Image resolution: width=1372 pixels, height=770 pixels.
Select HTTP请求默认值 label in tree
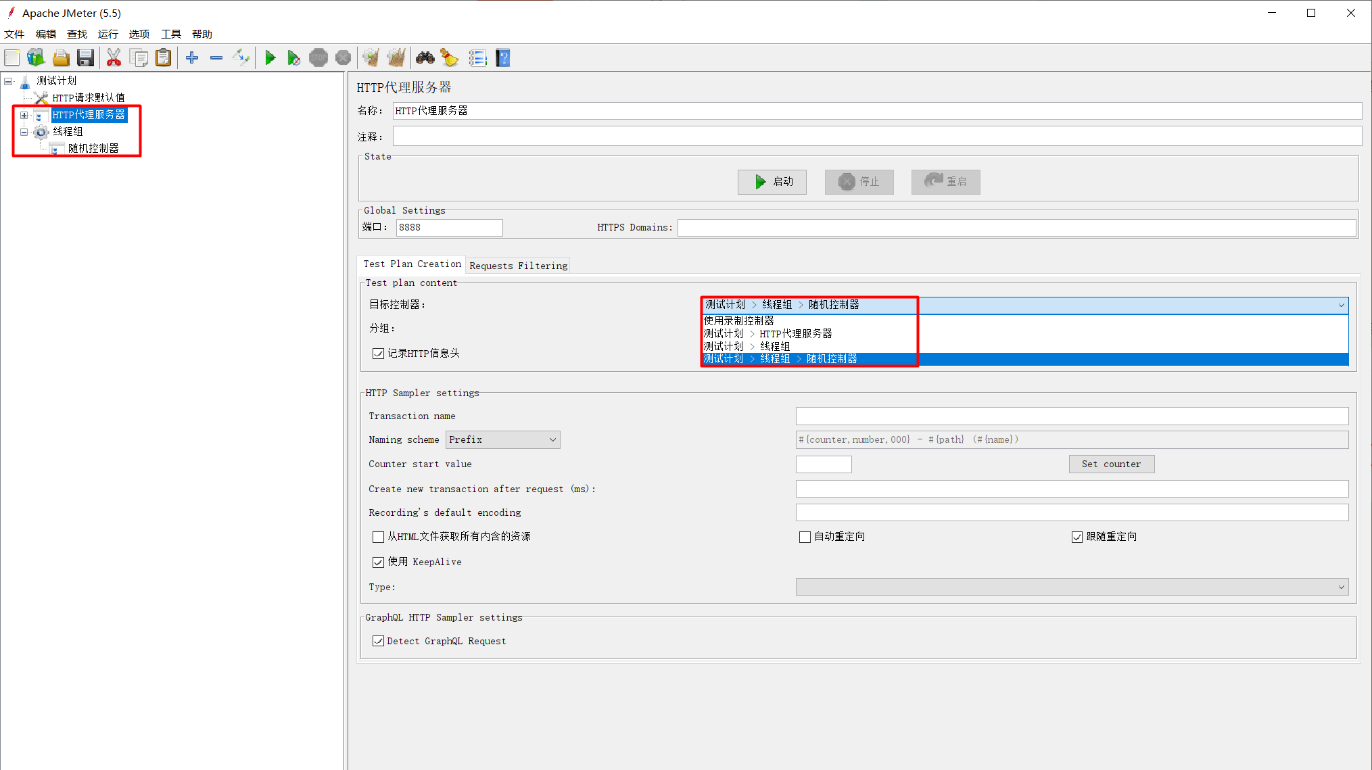[89, 98]
